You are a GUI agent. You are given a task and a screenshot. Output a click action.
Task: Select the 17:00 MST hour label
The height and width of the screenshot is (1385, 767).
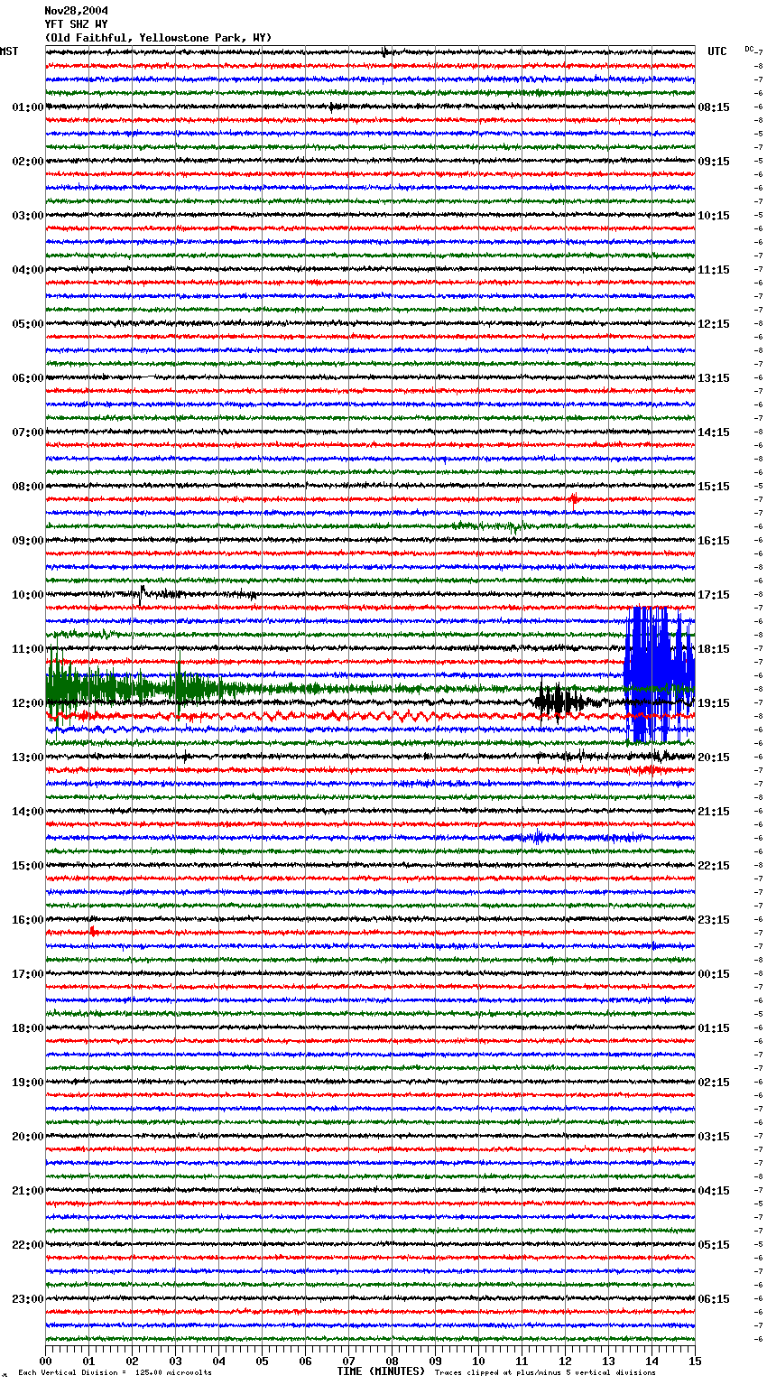pyautogui.click(x=28, y=974)
